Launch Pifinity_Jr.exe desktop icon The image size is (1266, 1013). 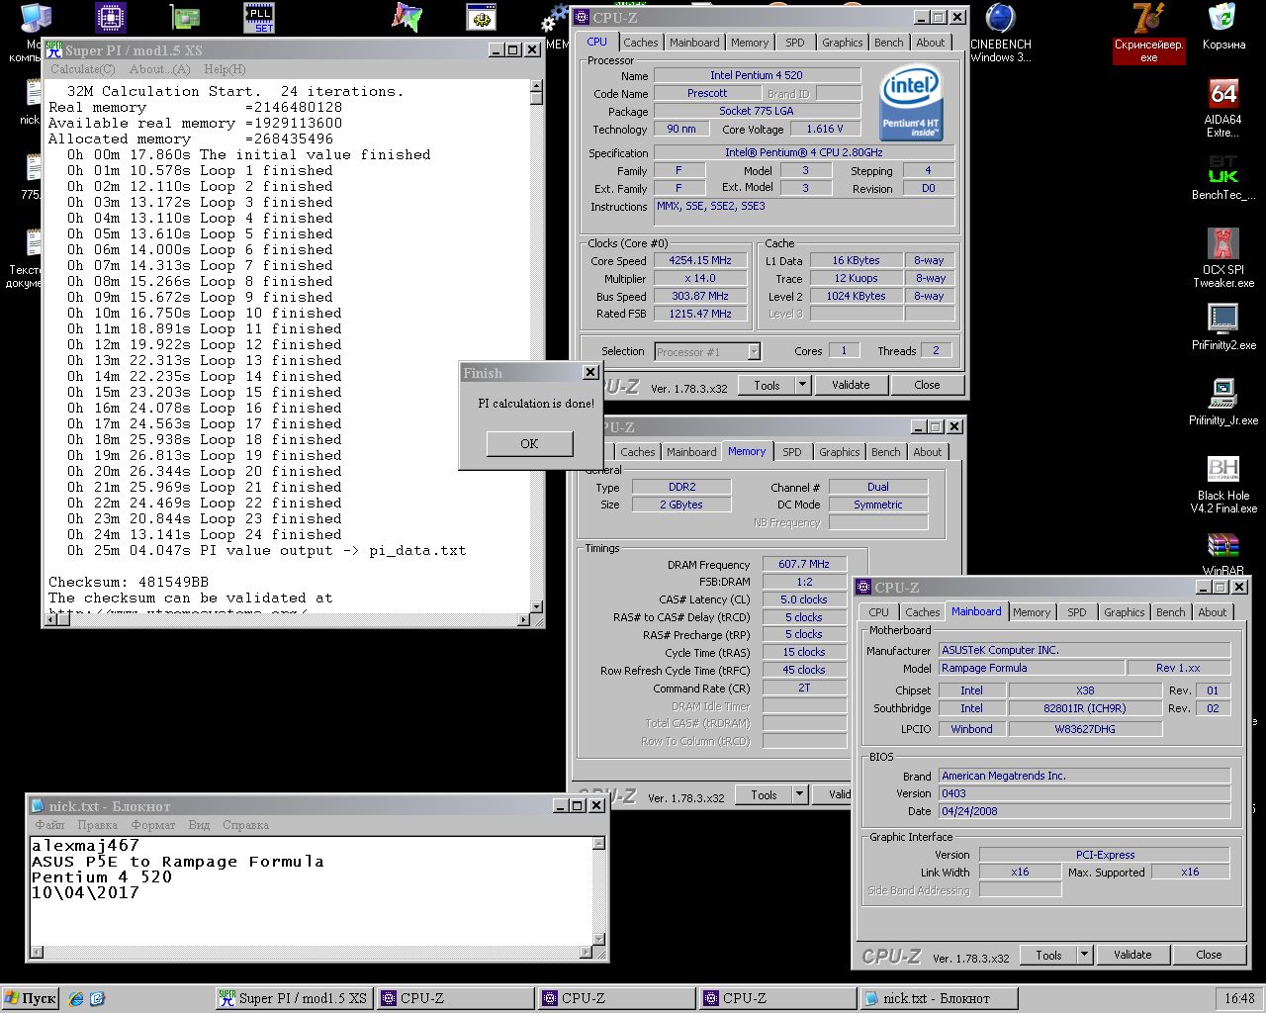coord(1223,402)
